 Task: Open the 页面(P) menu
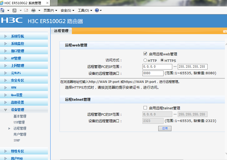tap(50, 10)
